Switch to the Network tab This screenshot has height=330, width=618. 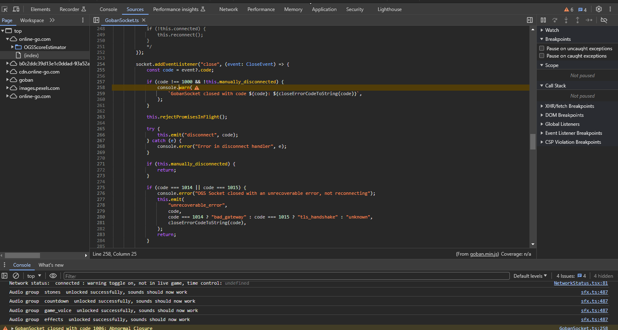click(x=229, y=9)
